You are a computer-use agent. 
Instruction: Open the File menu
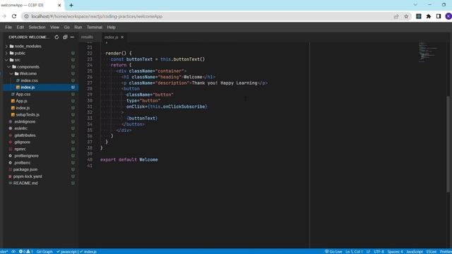(8, 27)
